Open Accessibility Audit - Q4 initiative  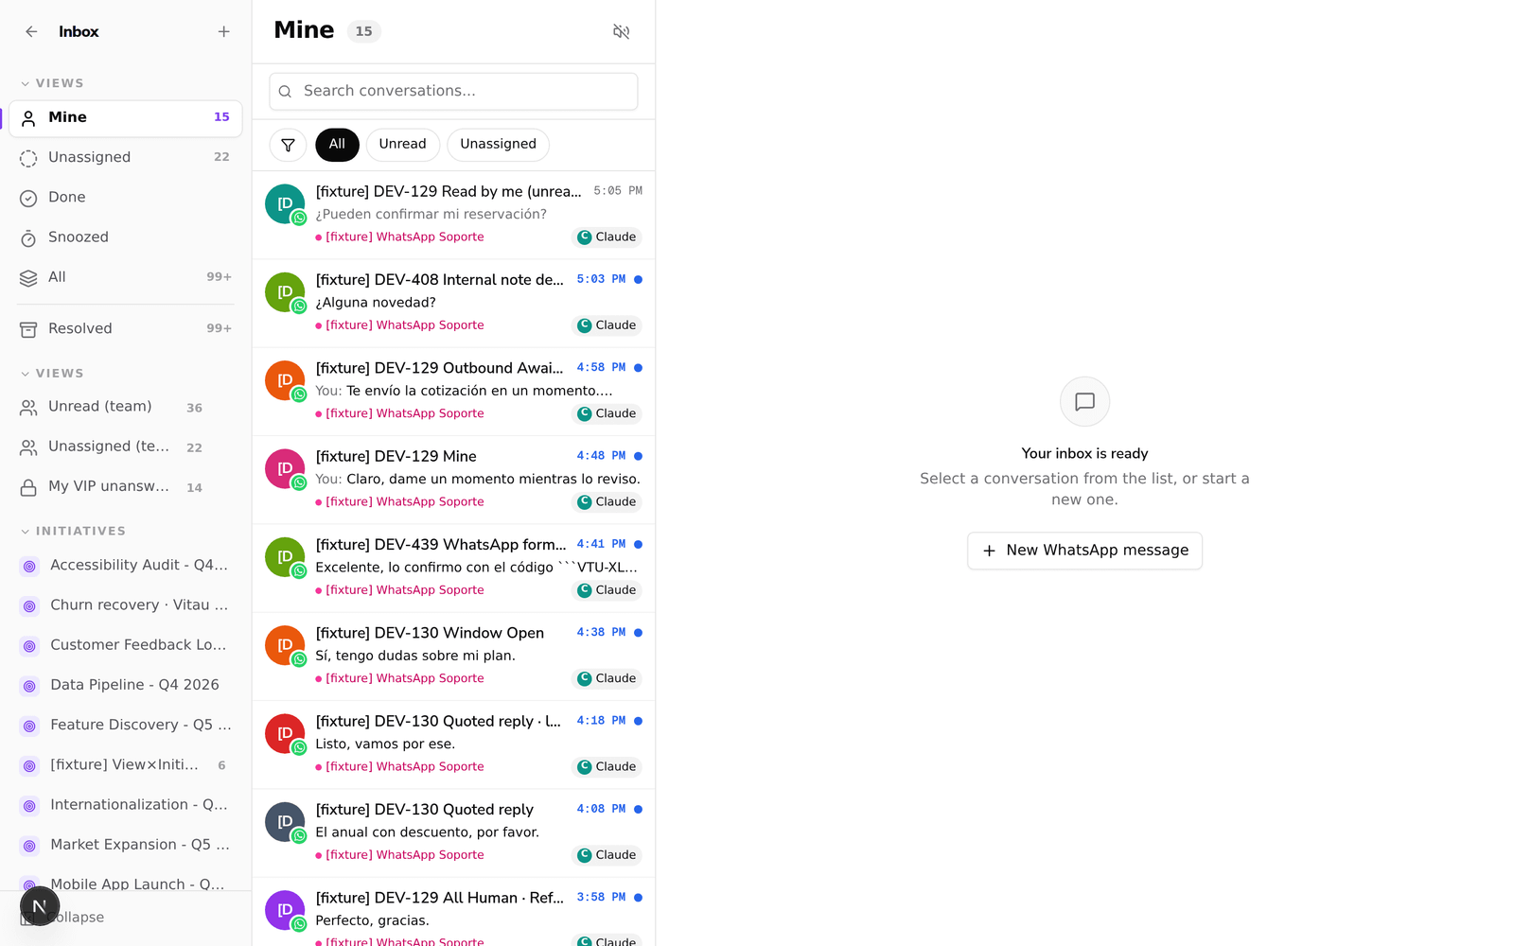pyautogui.click(x=126, y=566)
